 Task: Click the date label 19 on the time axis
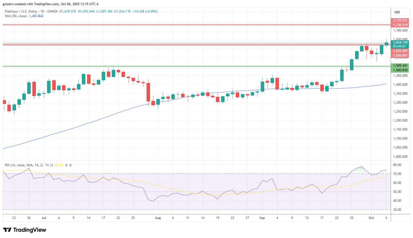[218, 218]
